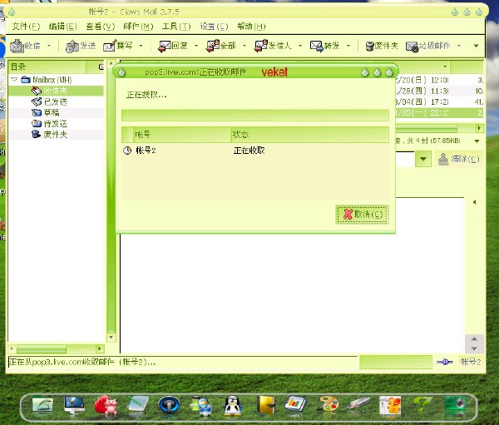Open the monitor icon in the dock

pyautogui.click(x=74, y=405)
